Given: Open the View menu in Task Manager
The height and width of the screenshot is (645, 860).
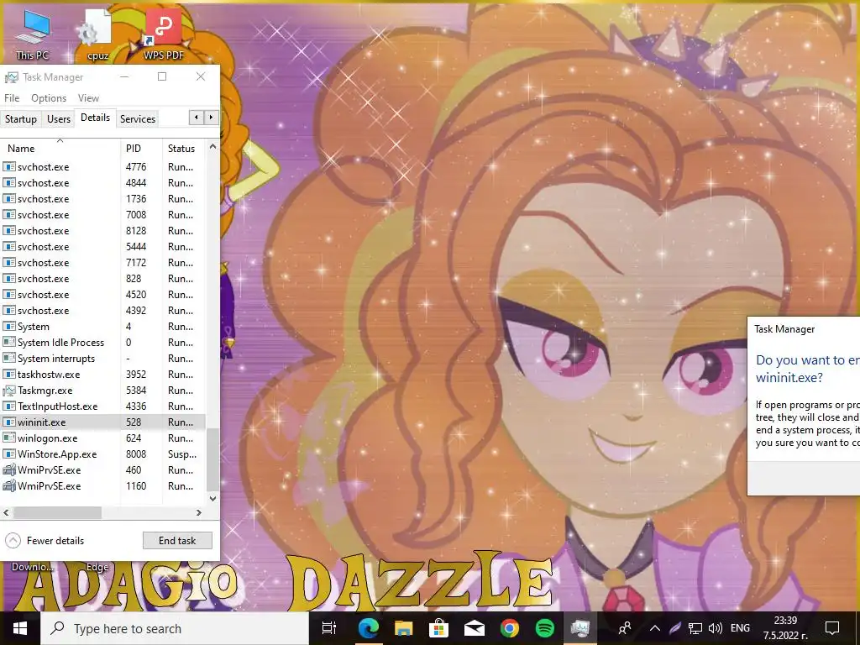Looking at the screenshot, I should tap(88, 98).
